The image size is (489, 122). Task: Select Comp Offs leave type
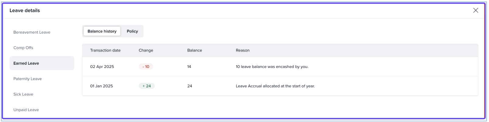pyautogui.click(x=23, y=48)
